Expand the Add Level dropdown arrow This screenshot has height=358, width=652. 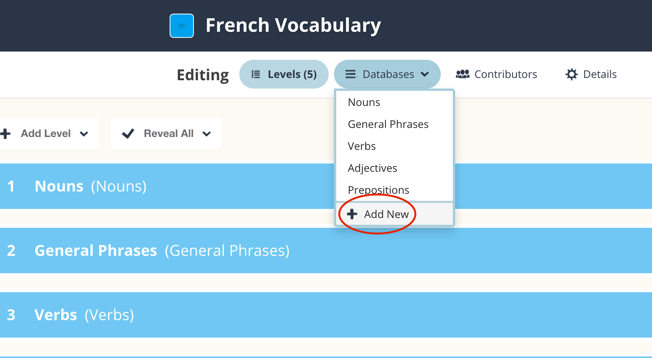pos(84,134)
